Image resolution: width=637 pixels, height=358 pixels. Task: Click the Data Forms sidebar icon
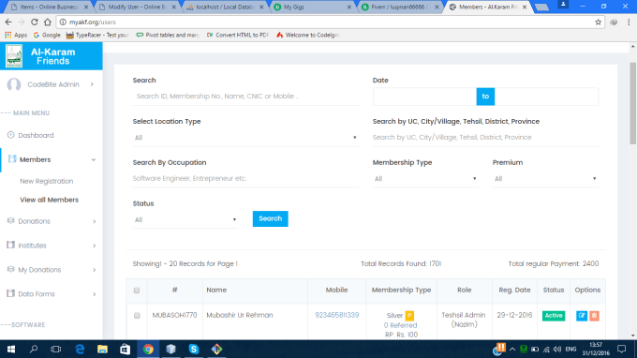tap(11, 293)
